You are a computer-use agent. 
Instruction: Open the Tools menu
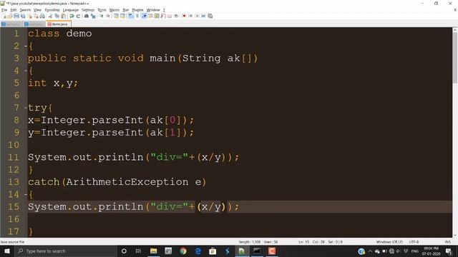[102, 10]
